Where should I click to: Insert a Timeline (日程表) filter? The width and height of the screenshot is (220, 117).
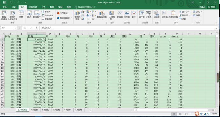tap(149, 14)
